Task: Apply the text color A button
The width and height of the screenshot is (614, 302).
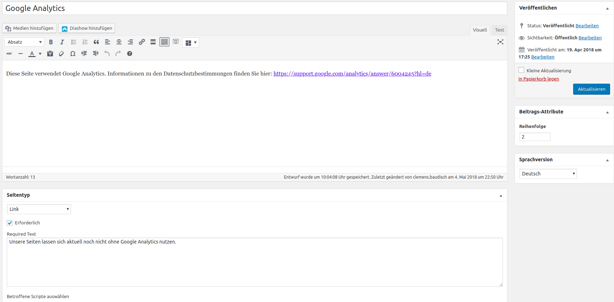Action: (32, 54)
